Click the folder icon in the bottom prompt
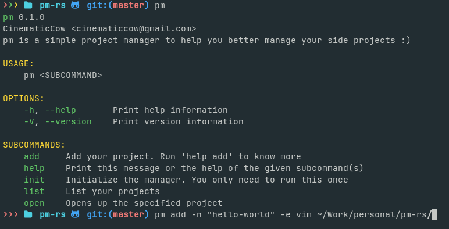 click(28, 214)
